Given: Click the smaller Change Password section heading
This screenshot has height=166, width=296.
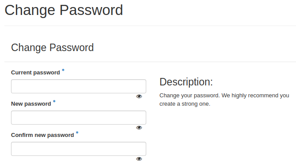Looking at the screenshot, I should 52,48.
